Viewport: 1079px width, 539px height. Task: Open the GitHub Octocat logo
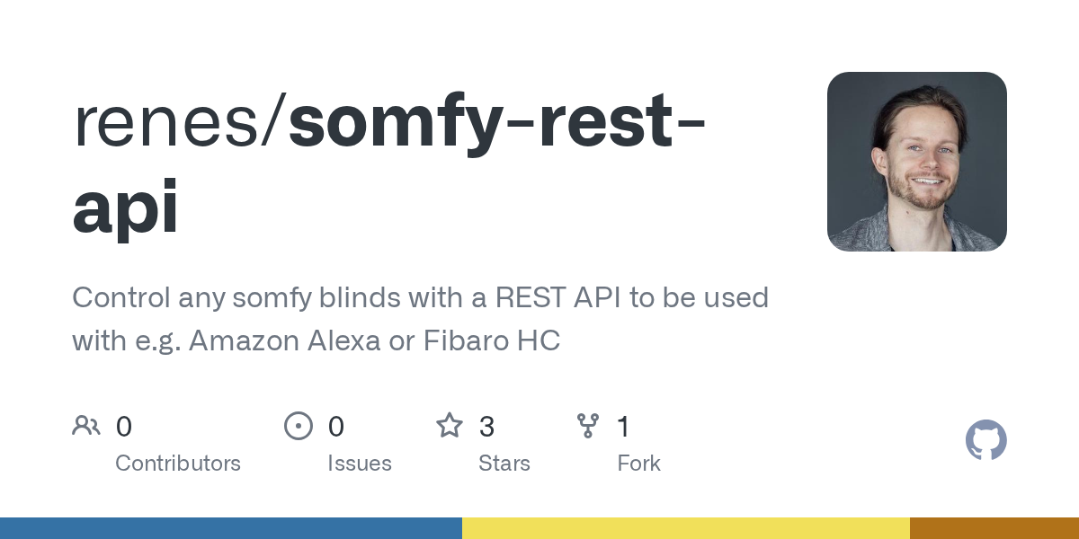click(x=985, y=441)
